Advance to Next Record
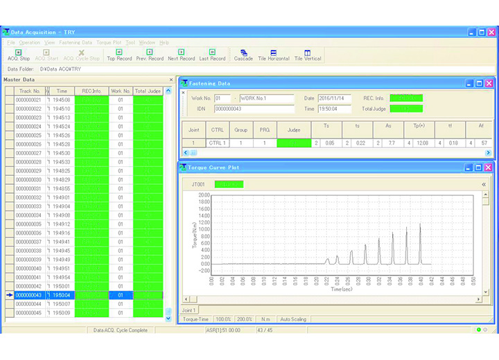 [181, 55]
